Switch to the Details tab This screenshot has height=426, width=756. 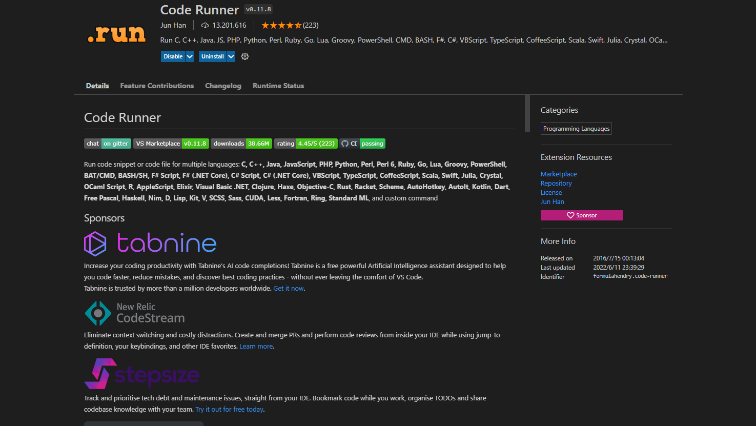click(97, 86)
